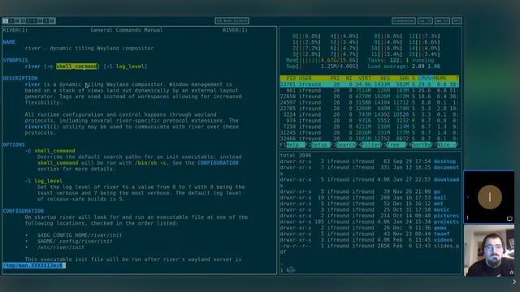Click the mail directory in the listing
This screenshot has width=520, height=292.
(x=440, y=198)
